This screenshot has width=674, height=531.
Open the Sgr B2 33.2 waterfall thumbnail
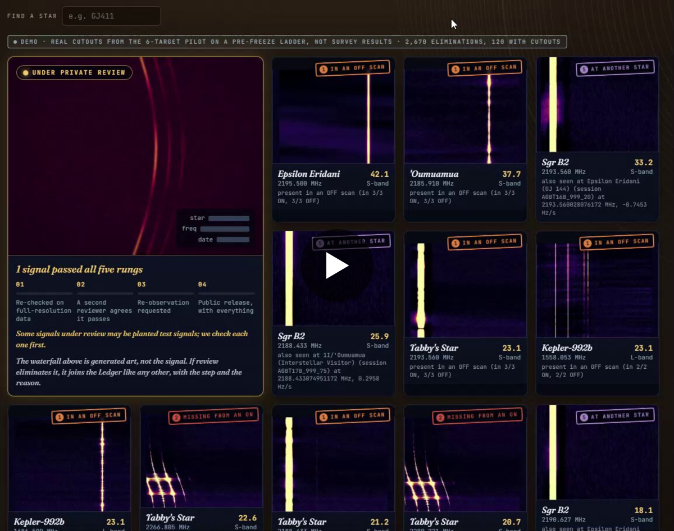coord(598,105)
